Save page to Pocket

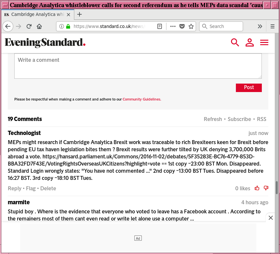[182, 26]
